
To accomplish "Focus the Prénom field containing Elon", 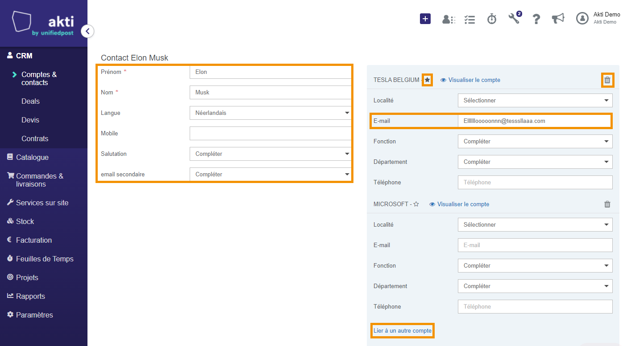I will (270, 72).
